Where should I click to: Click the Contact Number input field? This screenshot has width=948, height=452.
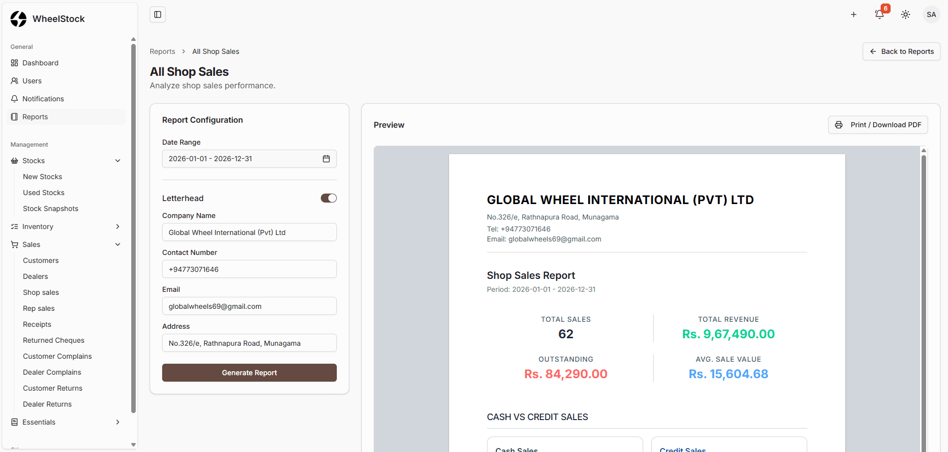click(x=249, y=269)
